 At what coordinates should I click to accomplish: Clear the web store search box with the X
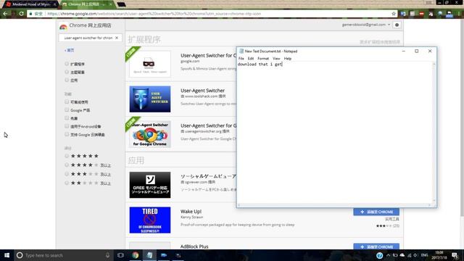[x=117, y=38]
